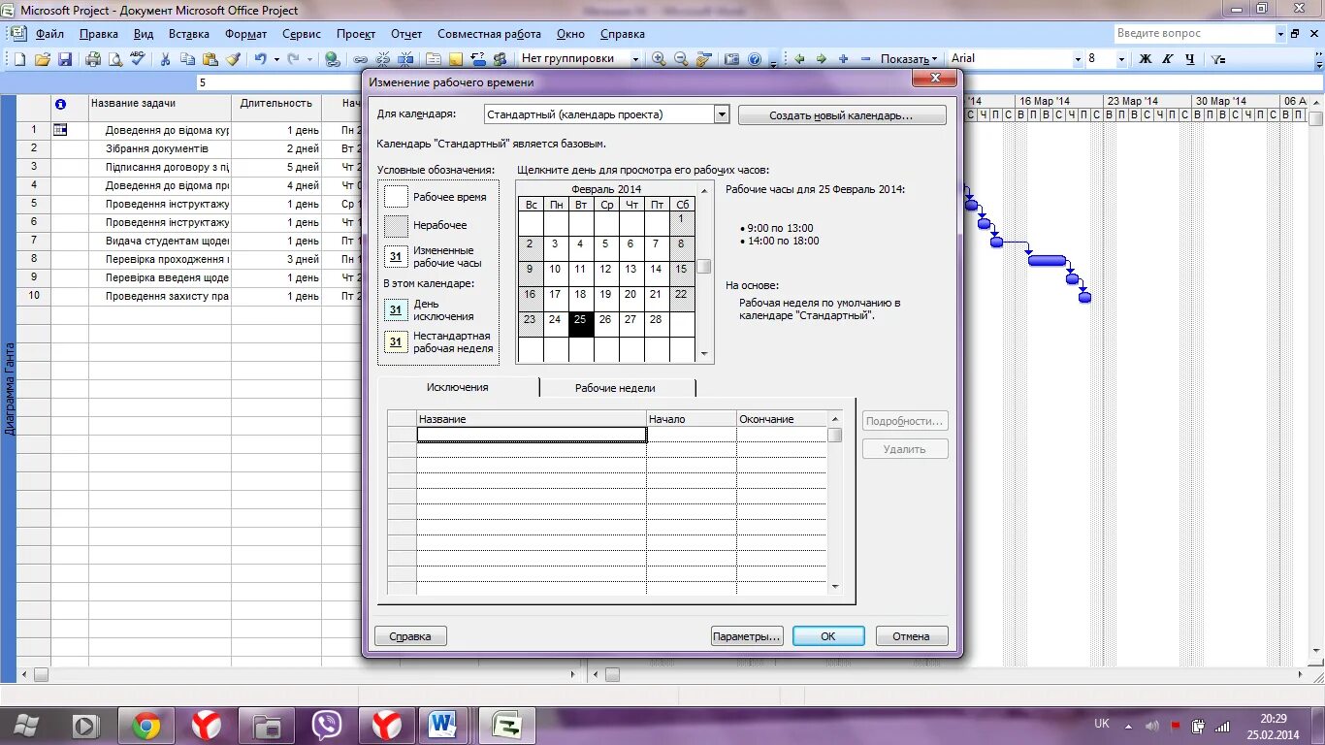Click the Open file folder icon
The width and height of the screenshot is (1325, 745).
pos(42,59)
